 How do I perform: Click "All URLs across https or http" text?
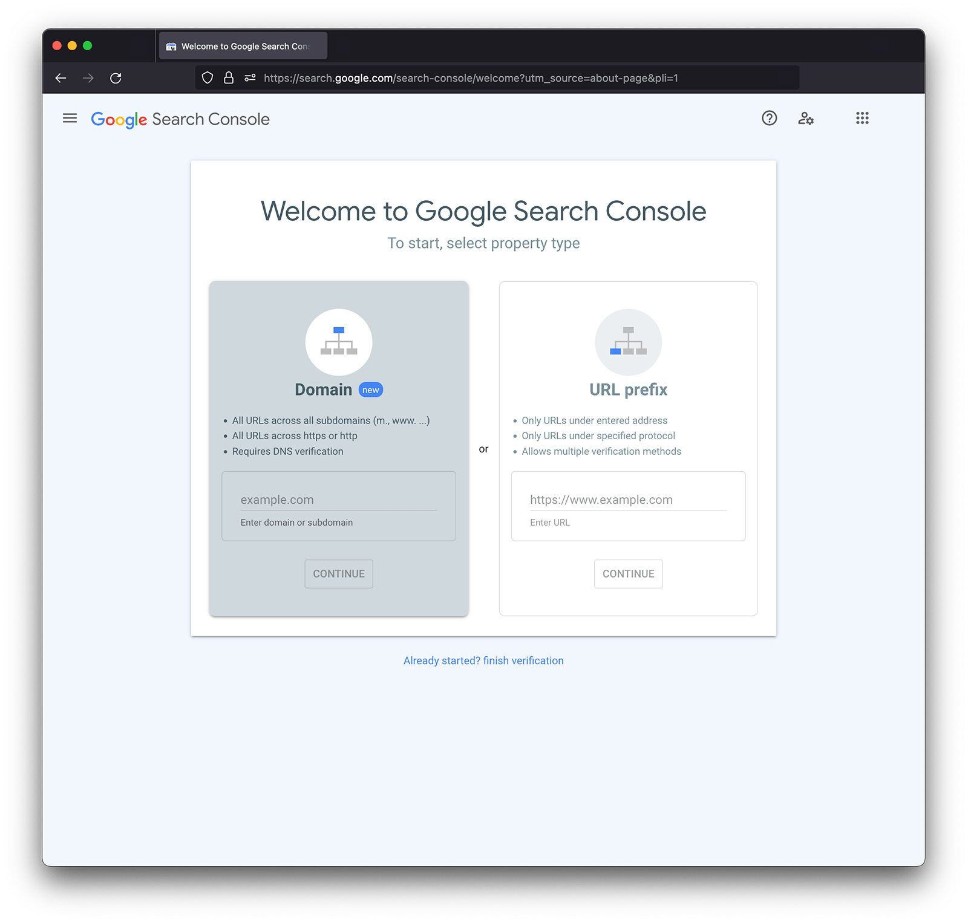click(x=295, y=436)
